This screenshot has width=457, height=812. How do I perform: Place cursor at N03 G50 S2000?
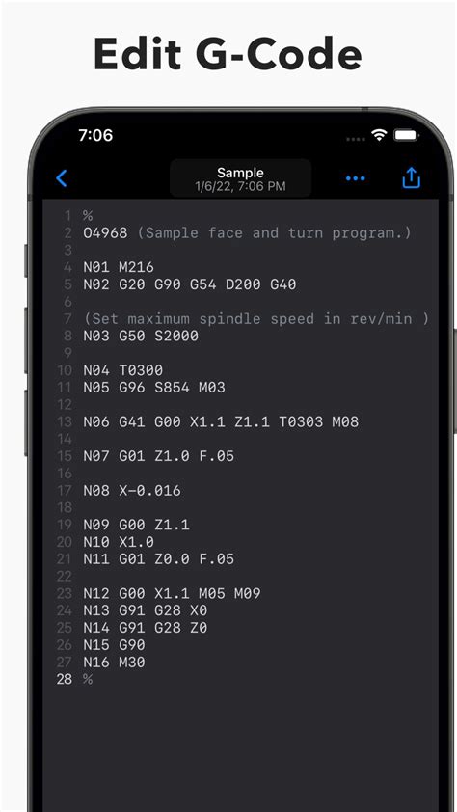click(x=141, y=337)
